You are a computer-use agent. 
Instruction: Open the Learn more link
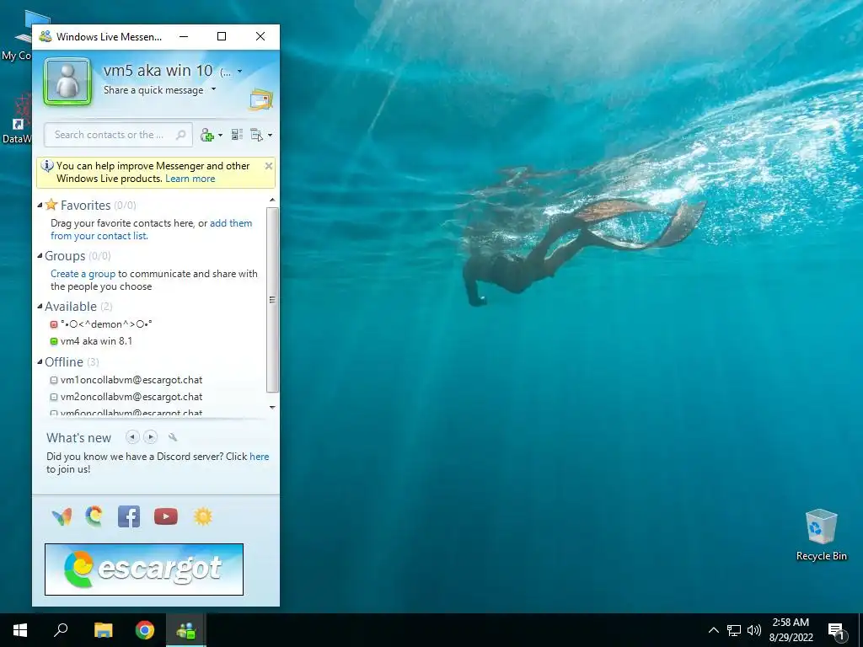[x=190, y=179]
